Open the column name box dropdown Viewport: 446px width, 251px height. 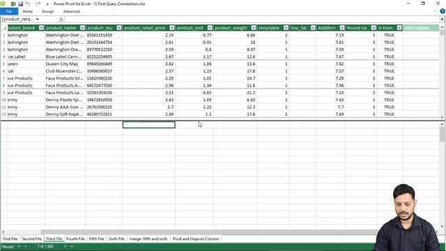tap(37, 19)
